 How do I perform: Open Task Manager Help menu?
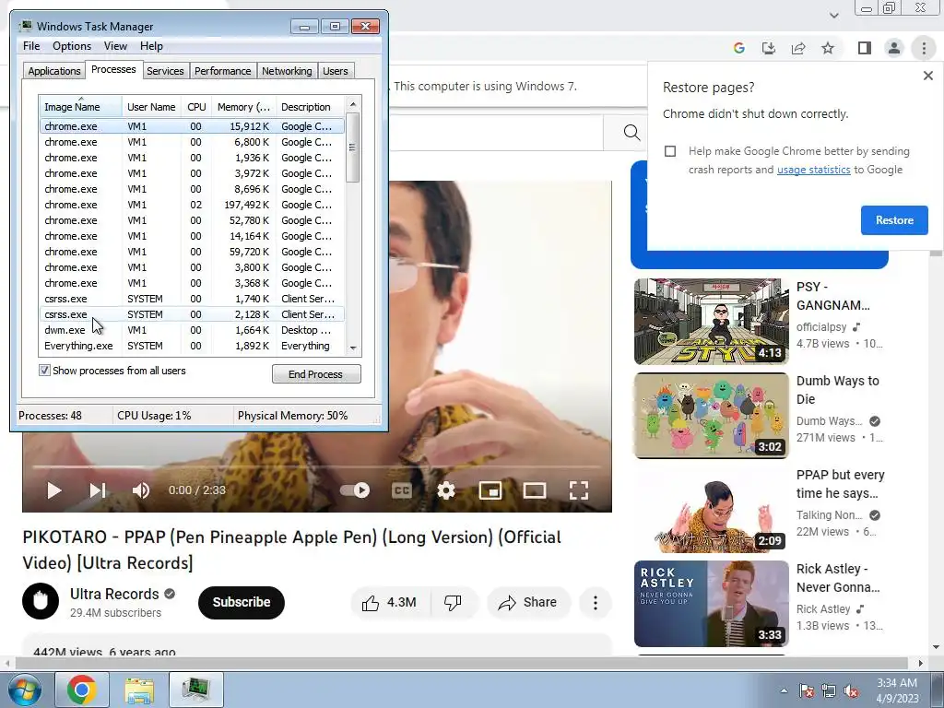tap(151, 46)
